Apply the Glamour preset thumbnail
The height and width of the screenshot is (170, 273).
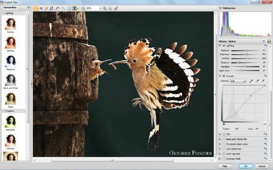(x=10, y=141)
